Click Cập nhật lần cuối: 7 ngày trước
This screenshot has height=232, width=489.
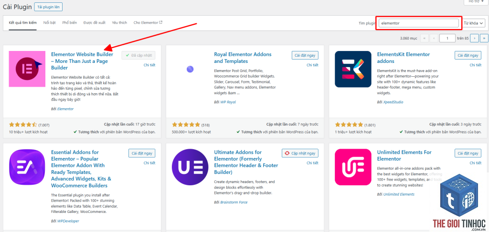[x=293, y=124]
